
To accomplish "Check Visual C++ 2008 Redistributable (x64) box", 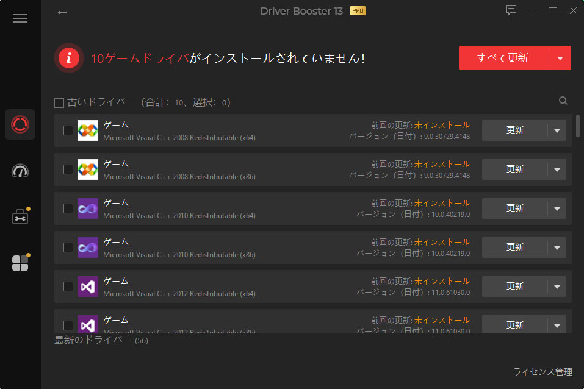I will click(x=68, y=130).
